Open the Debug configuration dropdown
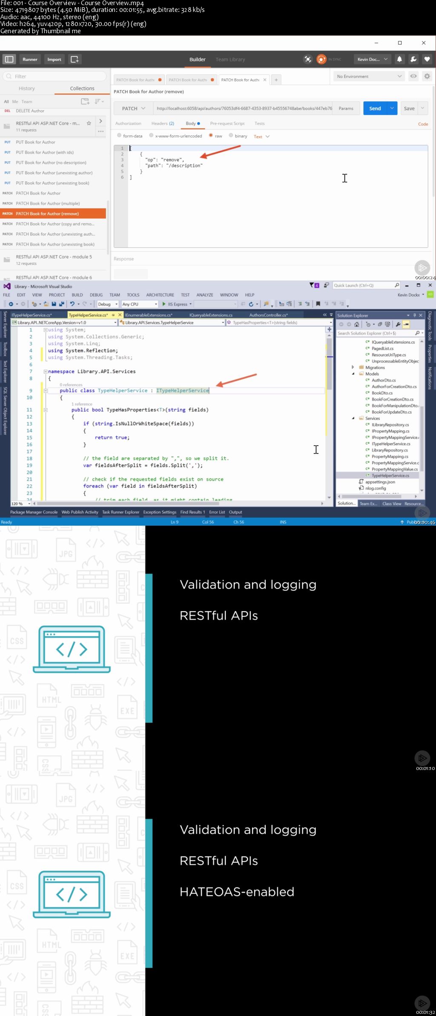The height and width of the screenshot is (1016, 436). [x=108, y=304]
